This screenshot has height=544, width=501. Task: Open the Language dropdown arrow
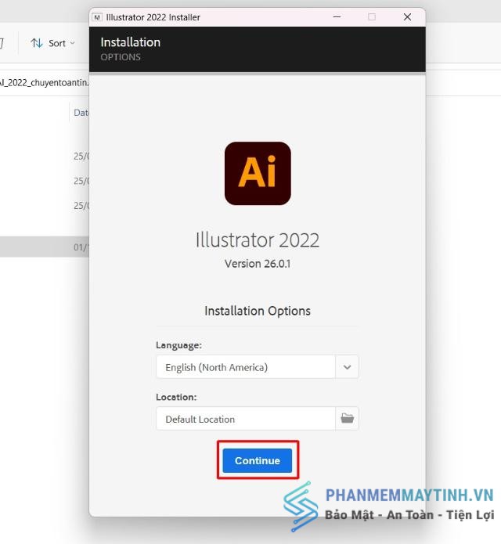347,367
